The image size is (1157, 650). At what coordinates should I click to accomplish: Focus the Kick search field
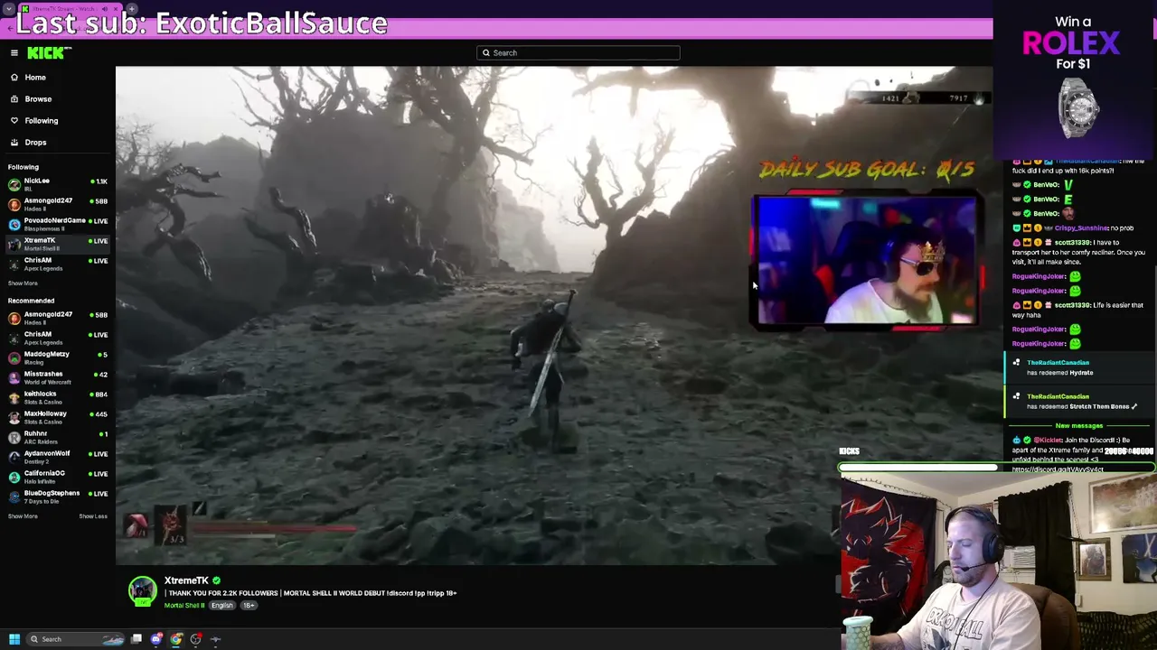coord(578,53)
